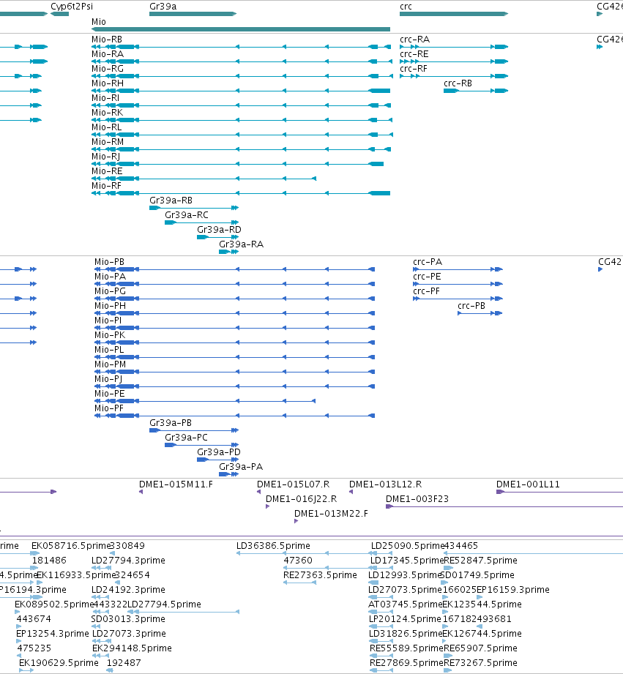Select transcript label crc-RB
623x674 pixels.
(x=458, y=83)
